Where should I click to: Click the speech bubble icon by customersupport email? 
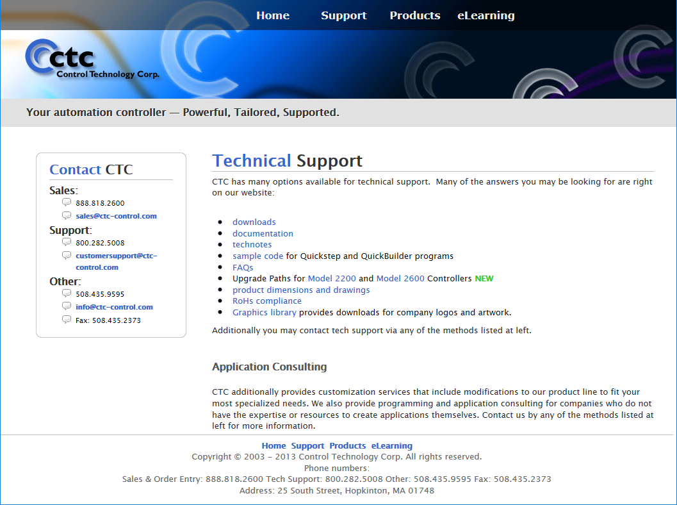tap(67, 255)
